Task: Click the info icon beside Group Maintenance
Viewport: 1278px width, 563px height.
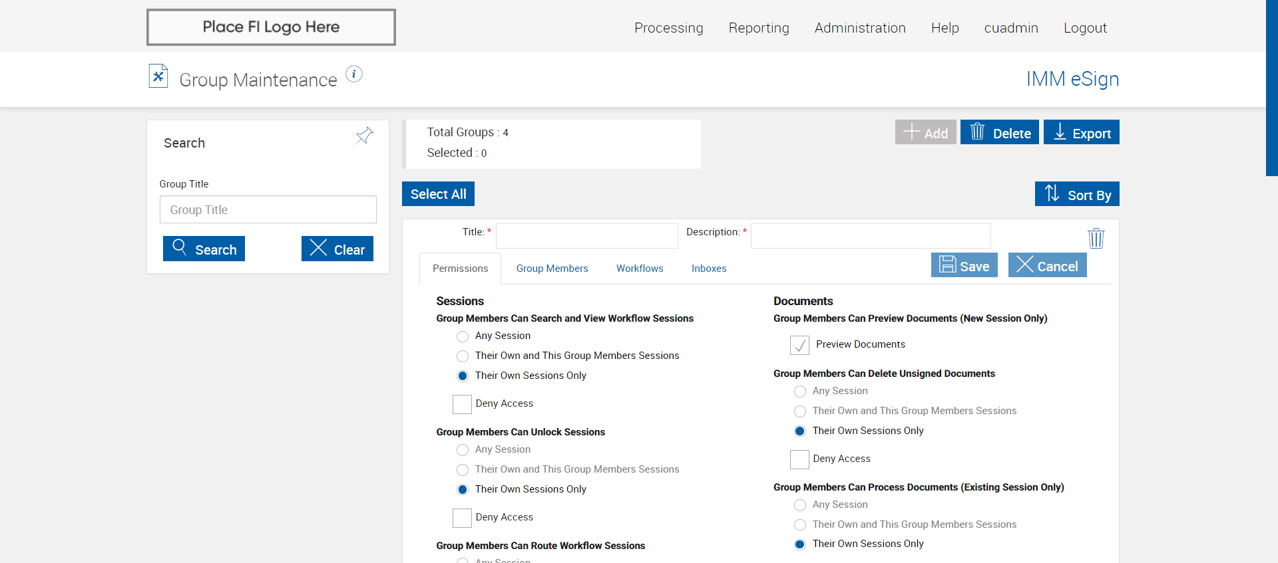Action: (x=354, y=74)
